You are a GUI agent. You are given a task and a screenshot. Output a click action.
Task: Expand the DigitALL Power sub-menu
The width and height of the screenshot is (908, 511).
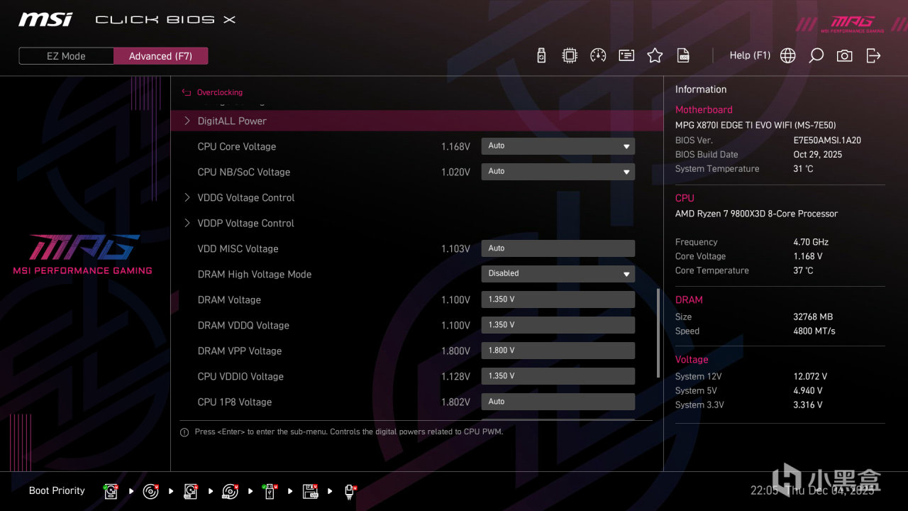tap(416, 121)
